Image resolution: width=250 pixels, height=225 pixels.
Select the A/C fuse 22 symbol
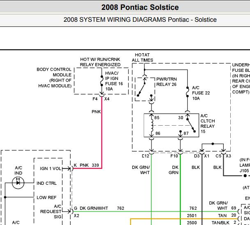point(188,92)
